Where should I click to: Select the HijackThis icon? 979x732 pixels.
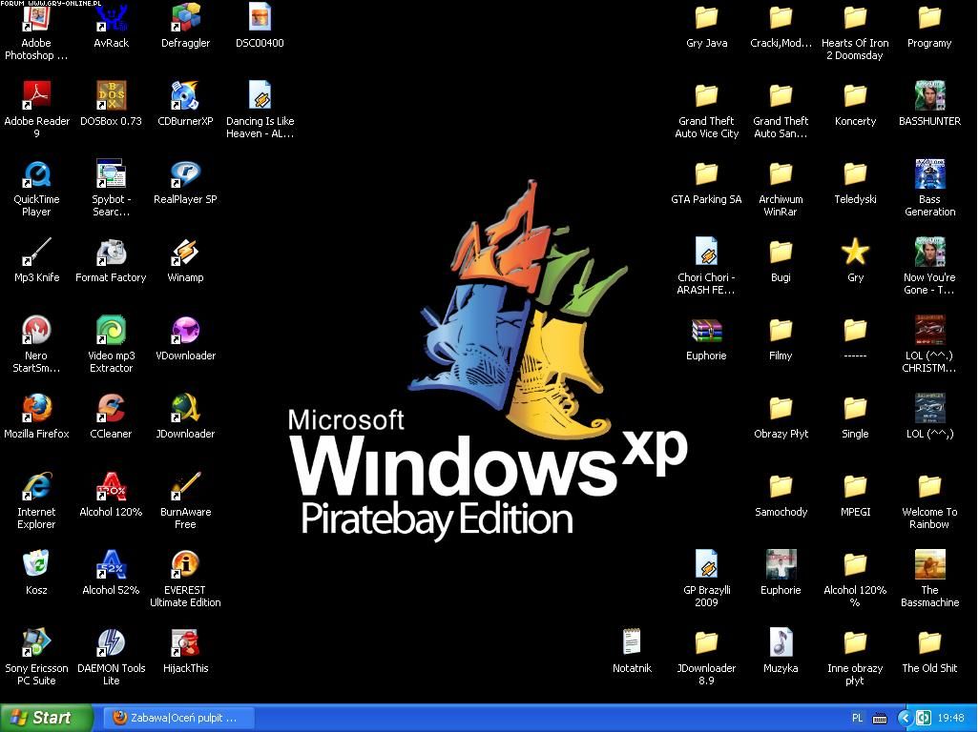[185, 642]
